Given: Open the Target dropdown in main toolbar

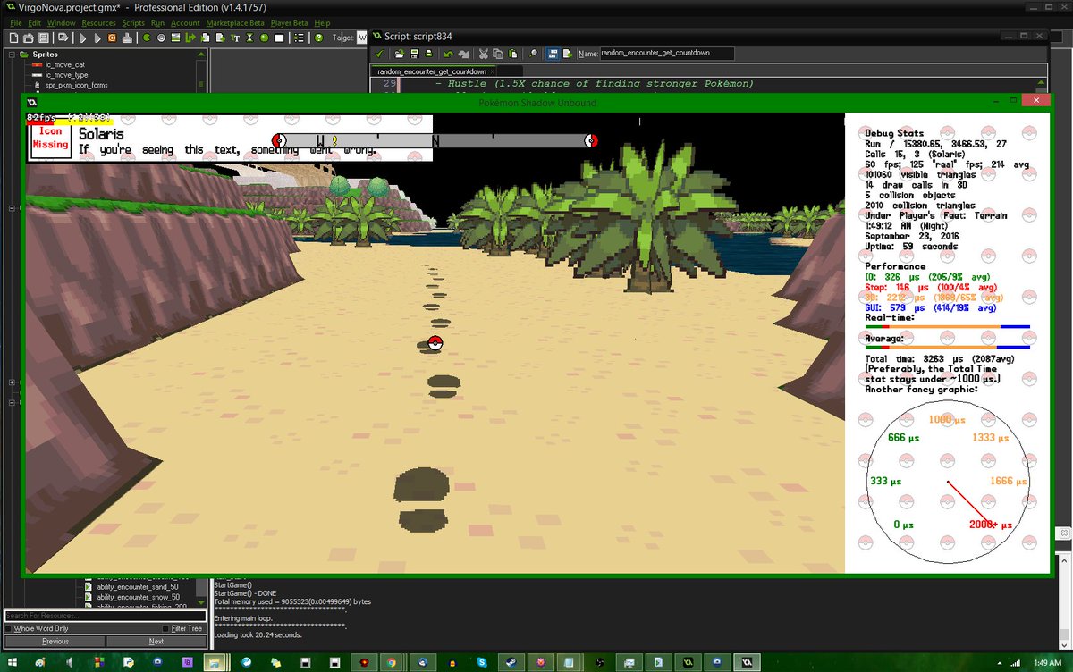Looking at the screenshot, I should click(361, 38).
